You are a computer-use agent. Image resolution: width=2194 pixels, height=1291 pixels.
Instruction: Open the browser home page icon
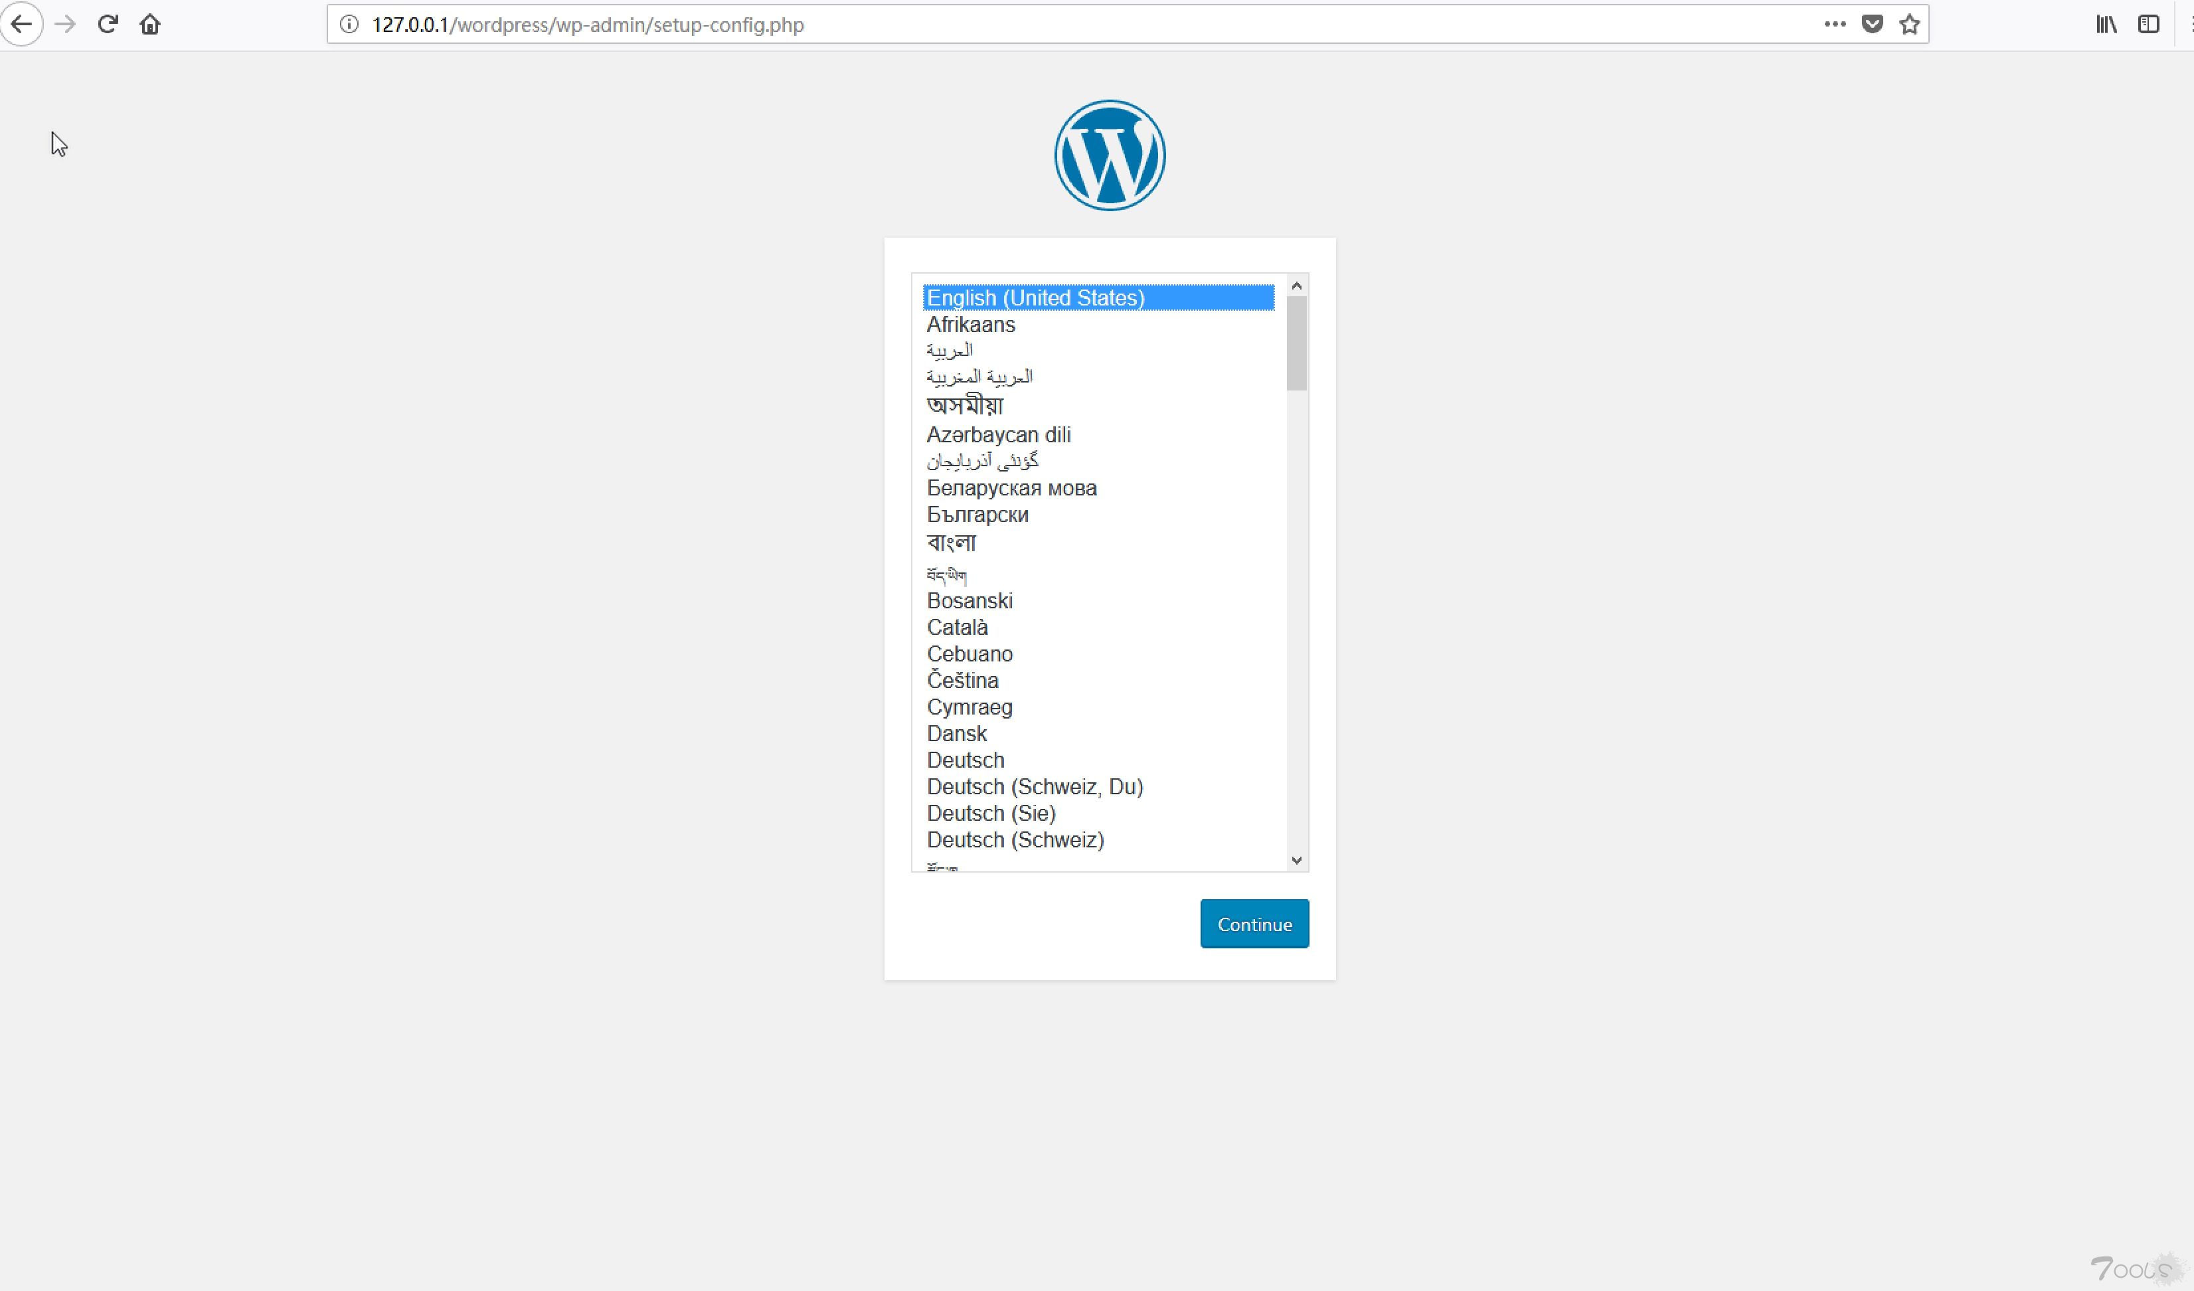click(150, 23)
